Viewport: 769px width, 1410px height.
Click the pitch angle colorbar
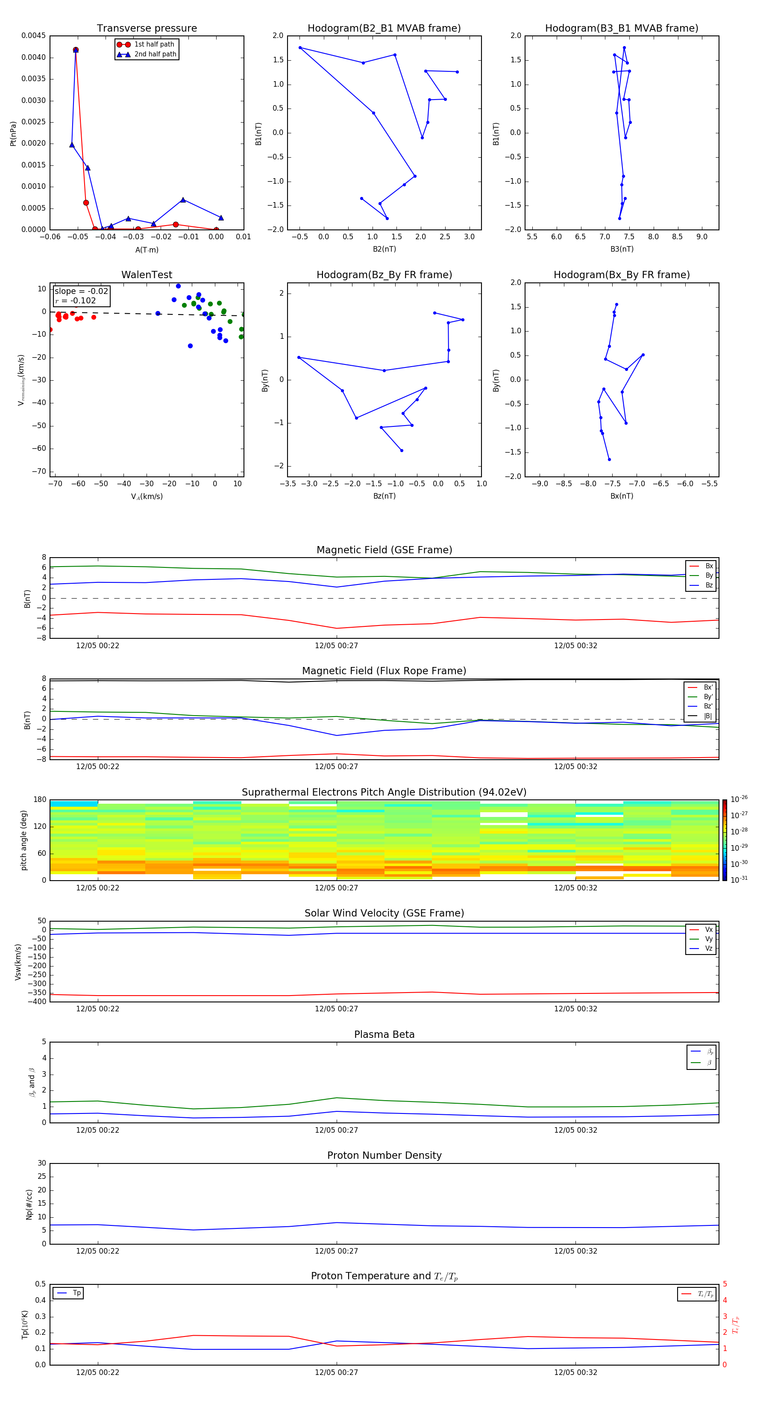click(x=725, y=840)
